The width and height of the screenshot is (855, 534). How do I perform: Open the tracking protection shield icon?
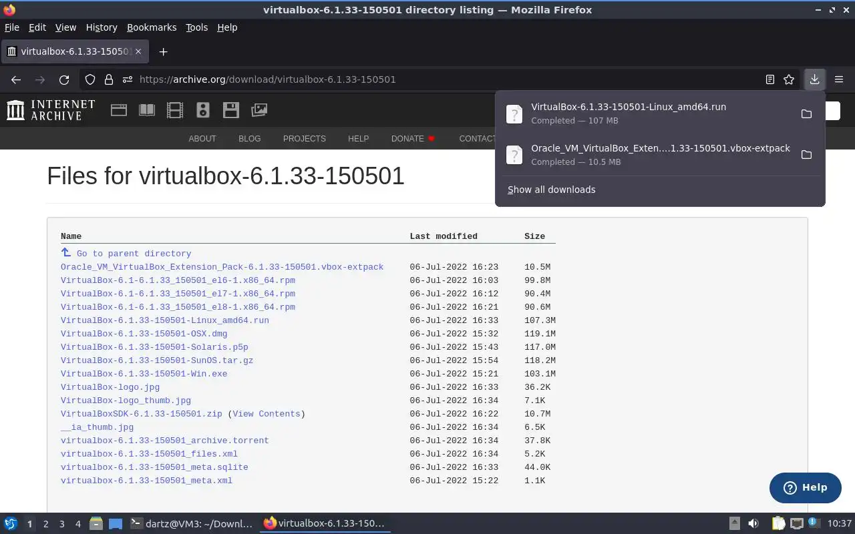coord(90,79)
